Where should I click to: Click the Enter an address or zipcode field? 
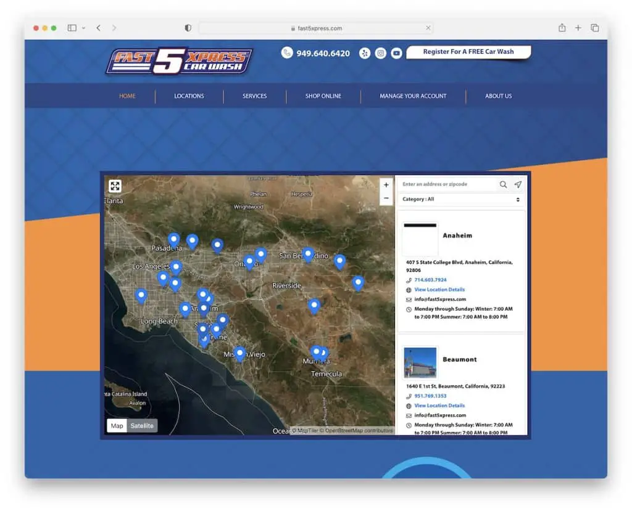[447, 184]
